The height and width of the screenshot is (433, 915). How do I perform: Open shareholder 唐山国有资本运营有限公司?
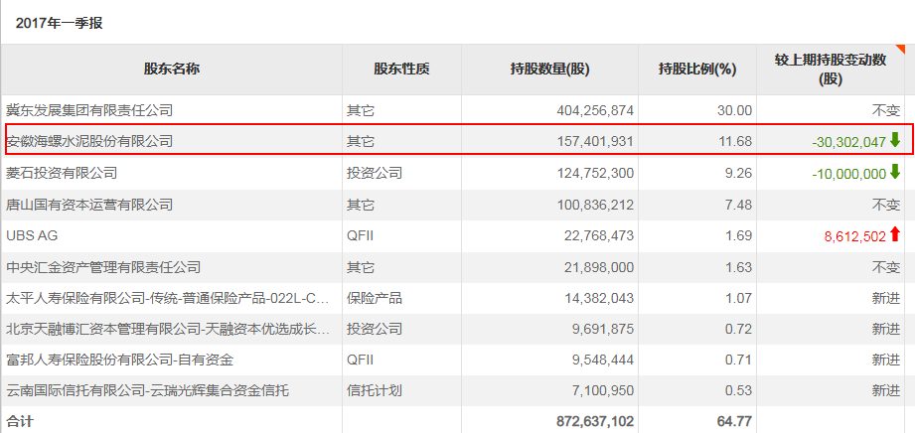(x=89, y=205)
